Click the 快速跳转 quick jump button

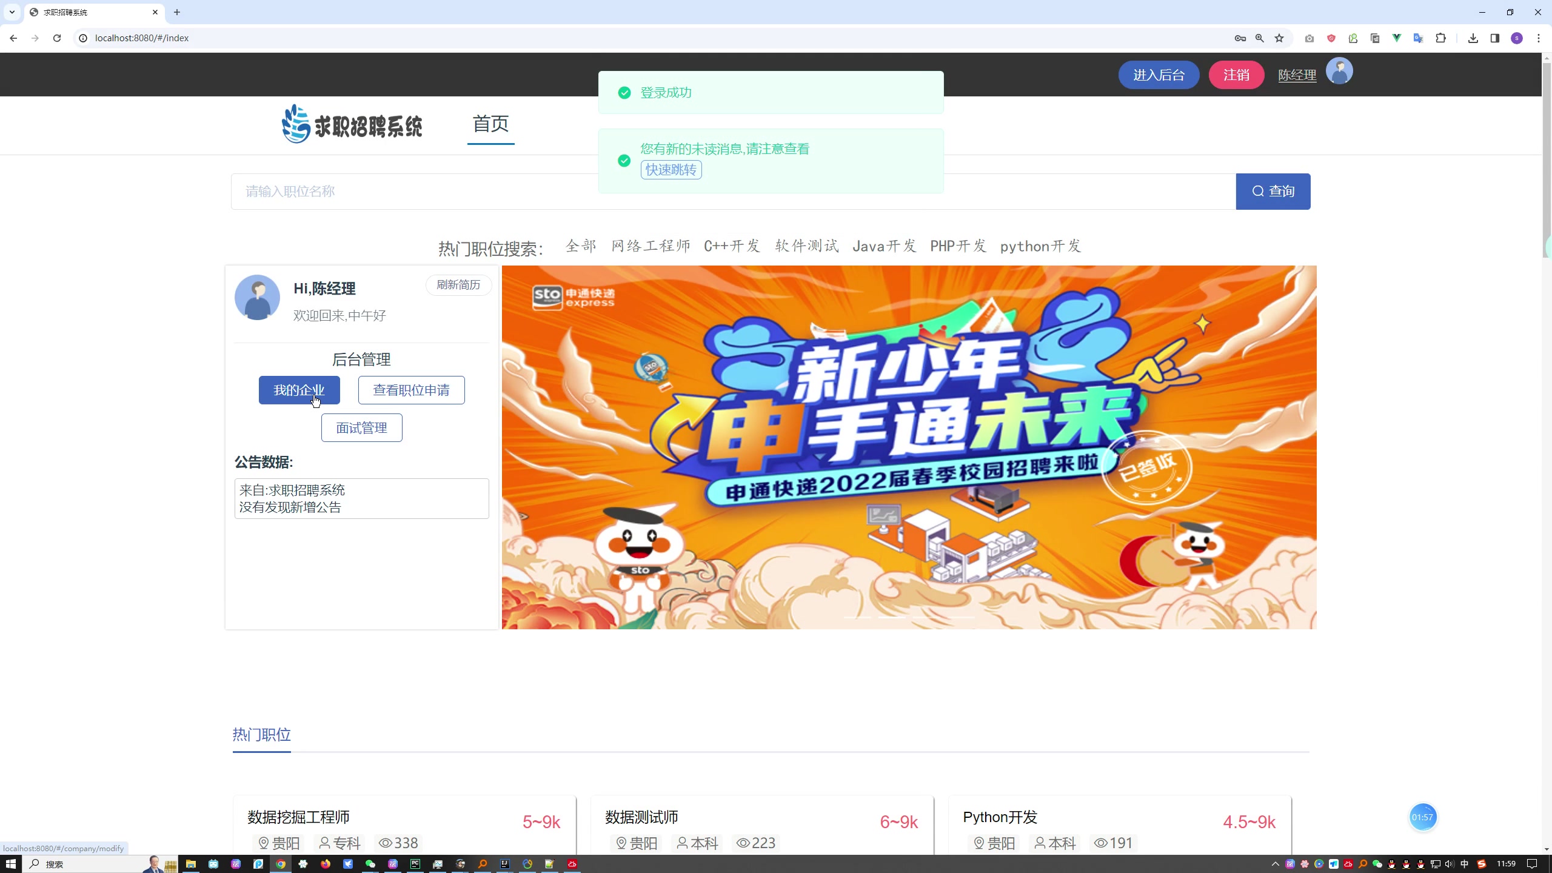pos(671,170)
